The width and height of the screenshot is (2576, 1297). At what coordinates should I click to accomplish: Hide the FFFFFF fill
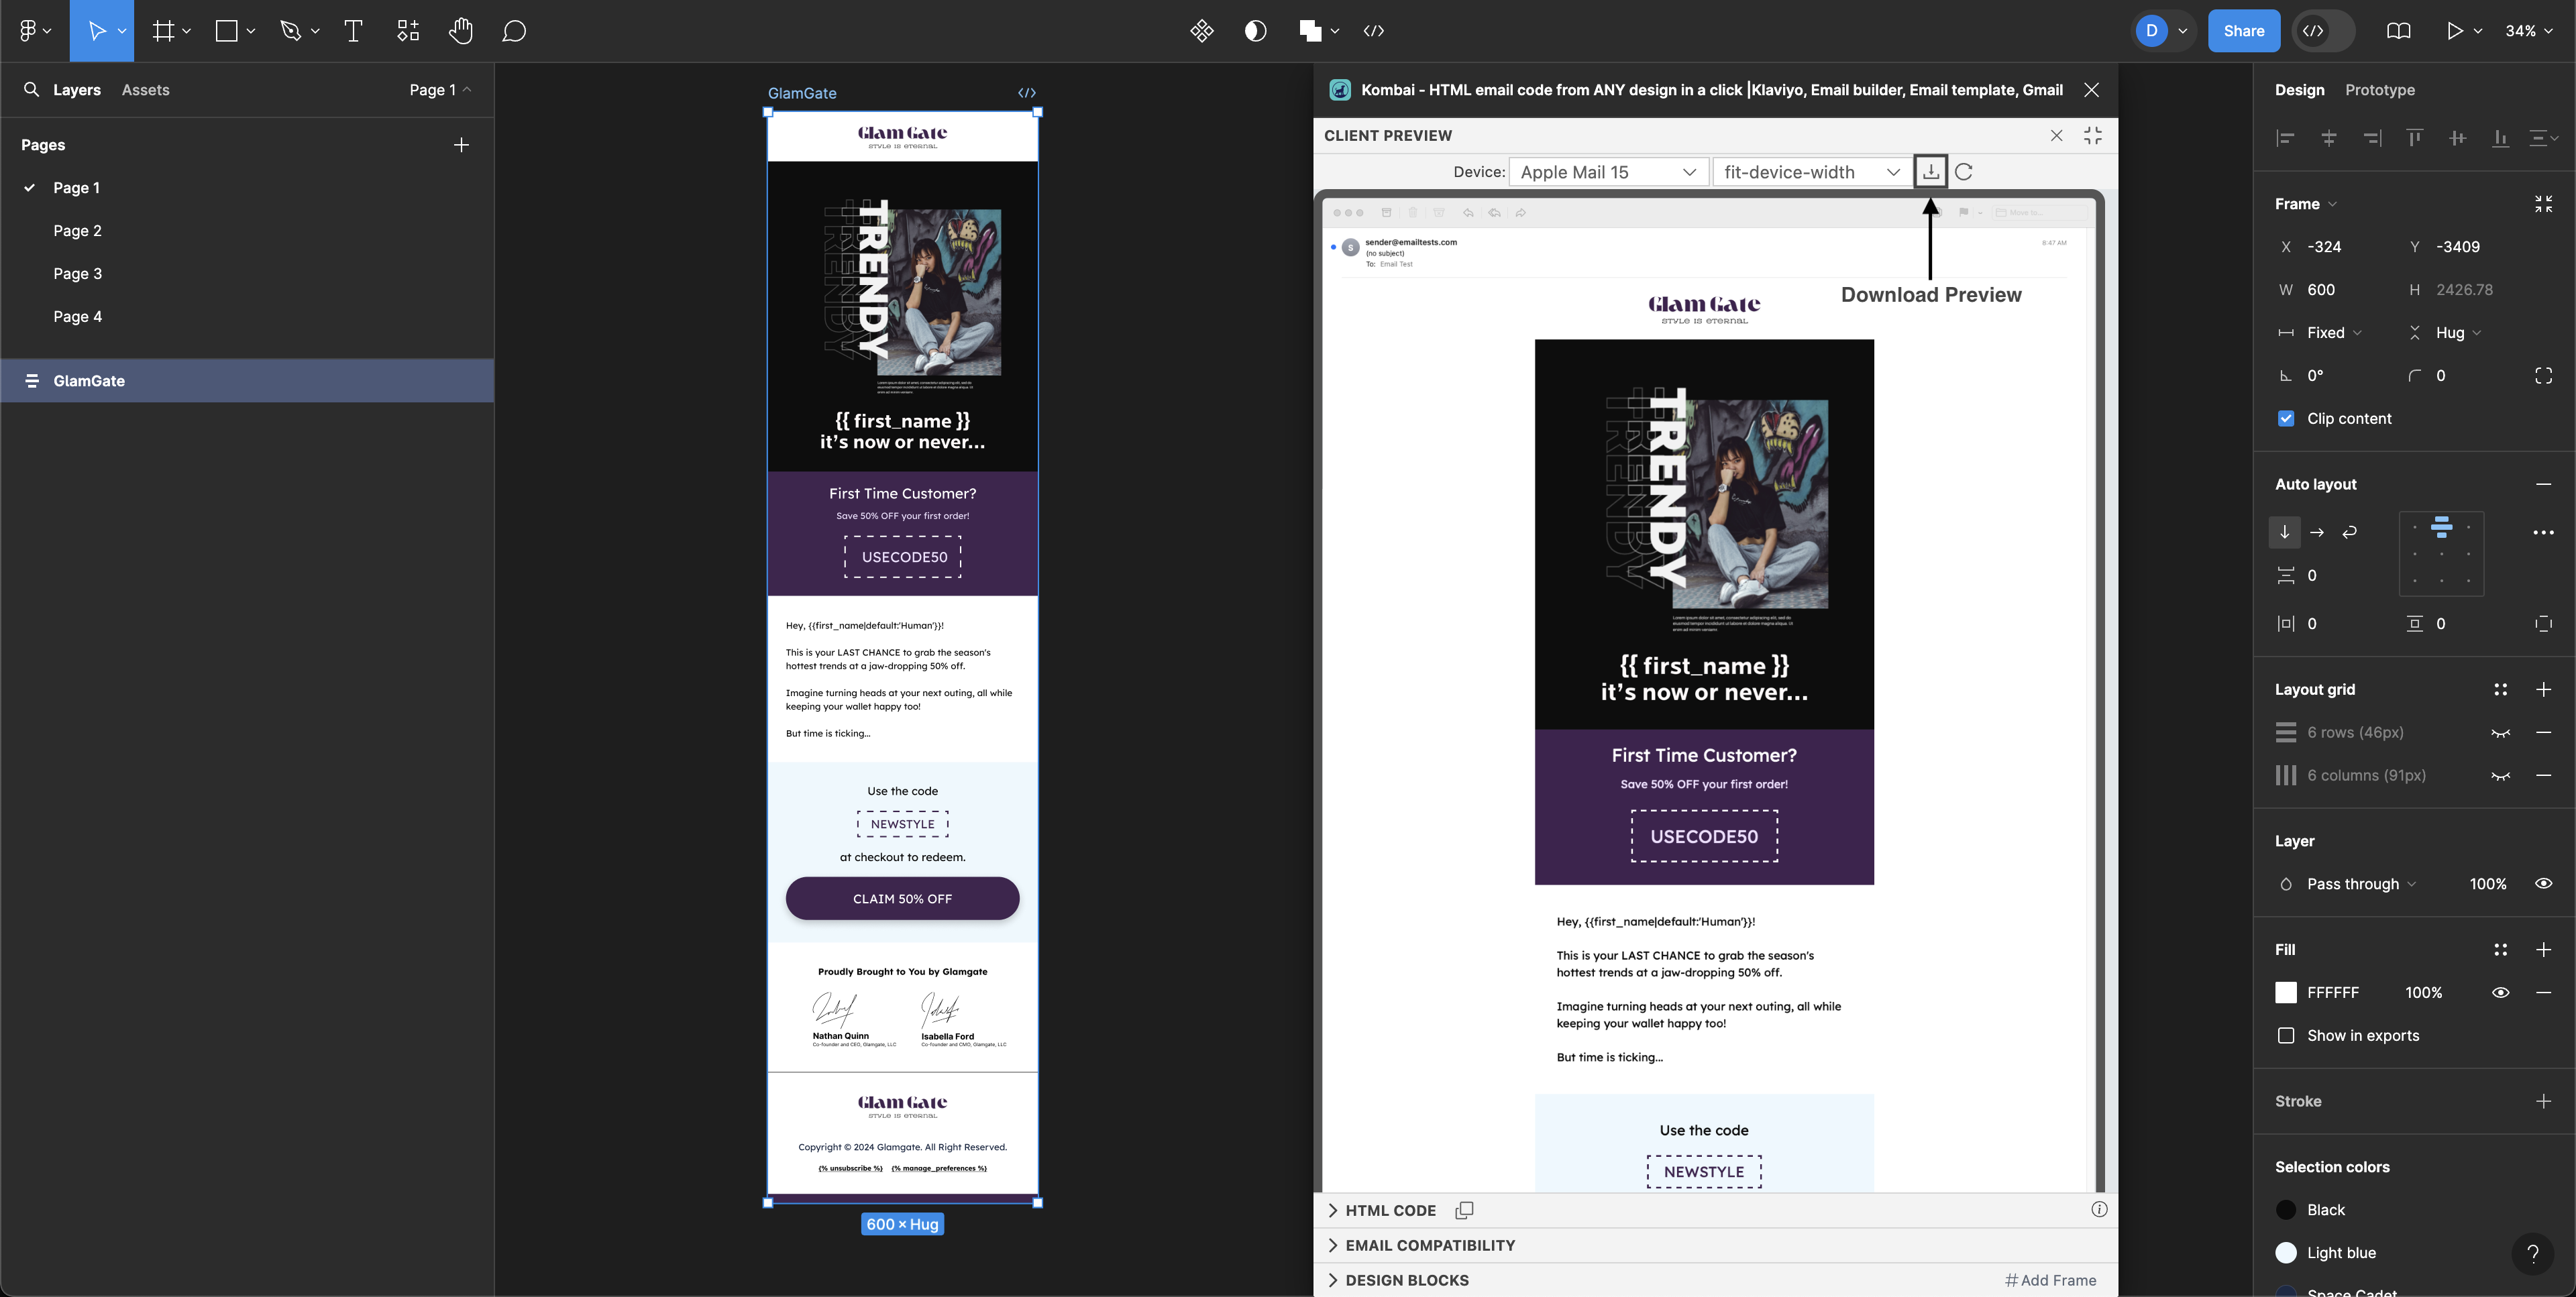(2500, 992)
